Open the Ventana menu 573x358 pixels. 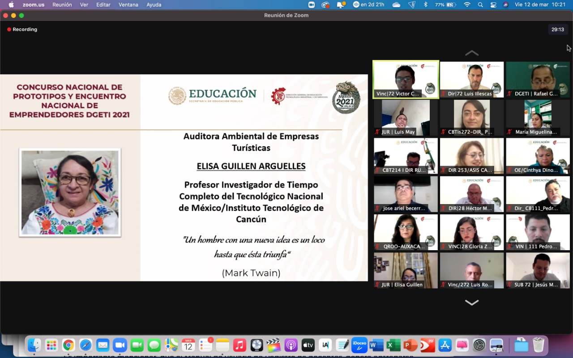tap(128, 4)
